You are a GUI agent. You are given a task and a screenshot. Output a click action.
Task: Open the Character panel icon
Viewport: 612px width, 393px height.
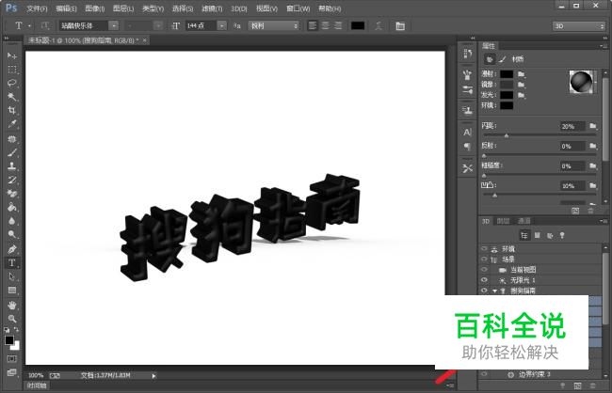pyautogui.click(x=468, y=133)
